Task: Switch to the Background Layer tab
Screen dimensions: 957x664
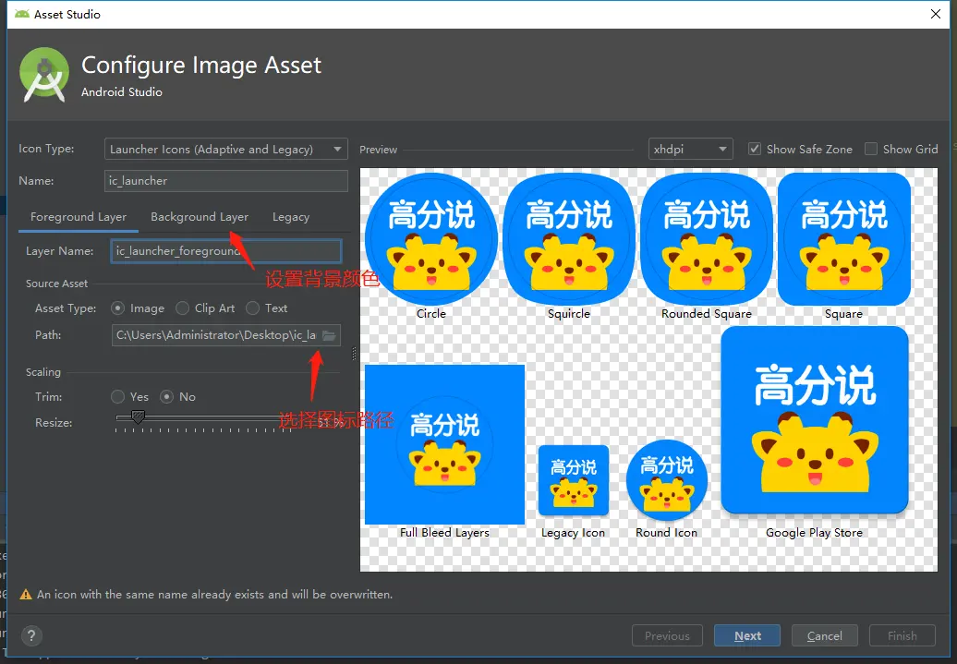Action: click(x=200, y=217)
